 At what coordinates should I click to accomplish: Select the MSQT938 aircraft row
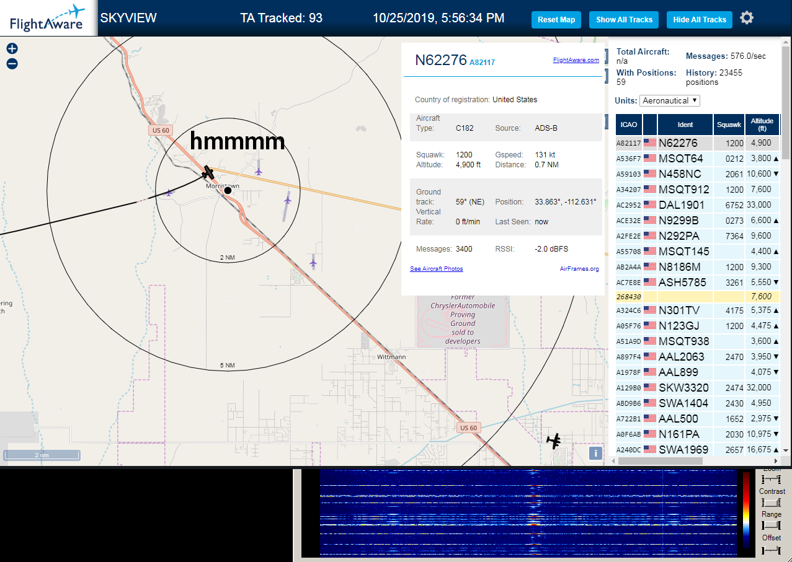698,341
